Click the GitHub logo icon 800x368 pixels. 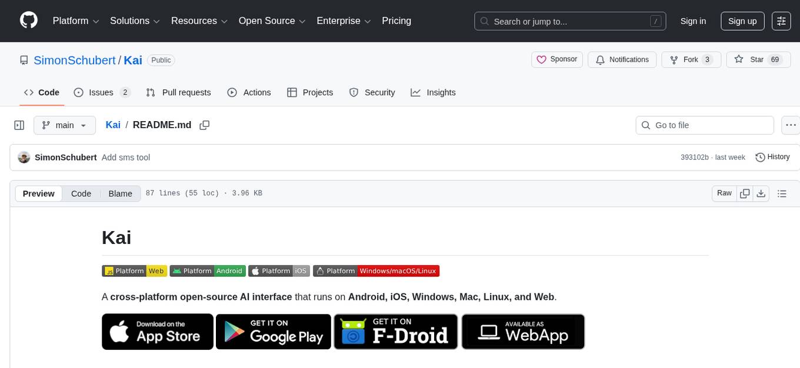point(29,21)
